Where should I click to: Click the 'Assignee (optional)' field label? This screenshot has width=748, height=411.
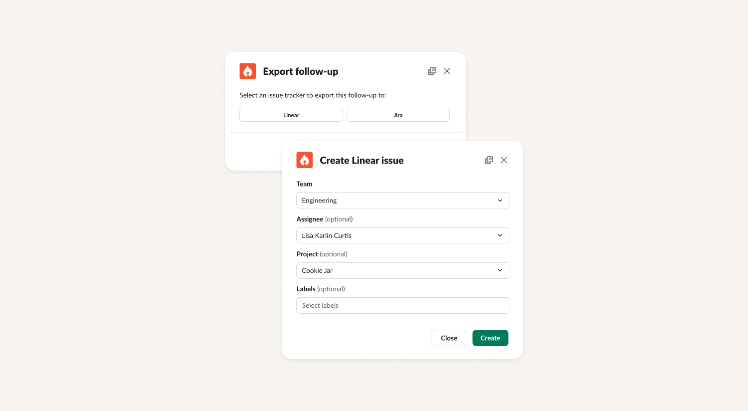pyautogui.click(x=325, y=219)
